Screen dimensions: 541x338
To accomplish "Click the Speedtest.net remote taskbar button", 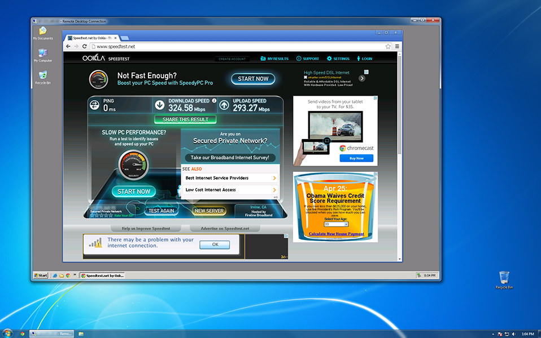I will point(102,275).
